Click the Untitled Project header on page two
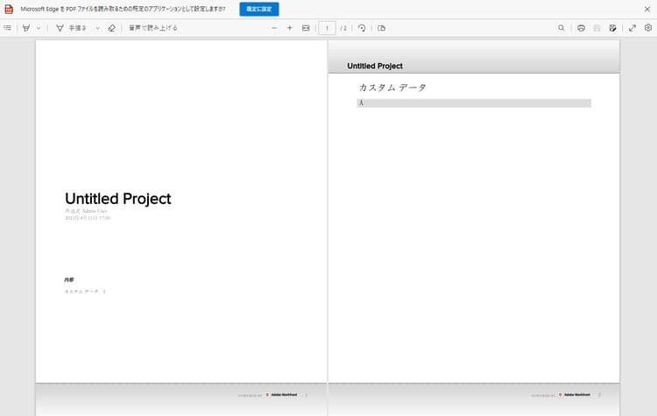Screen dimensions: 657x416 point(375,66)
